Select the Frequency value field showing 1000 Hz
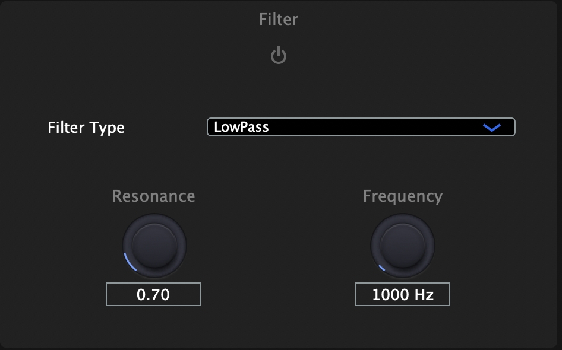The height and width of the screenshot is (350, 562). (x=403, y=294)
